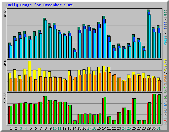Click day label 30 on the x-axis

pos(153,128)
